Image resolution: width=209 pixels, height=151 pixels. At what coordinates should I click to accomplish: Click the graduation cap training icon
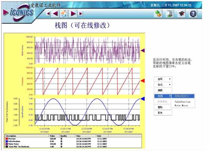coord(182,14)
